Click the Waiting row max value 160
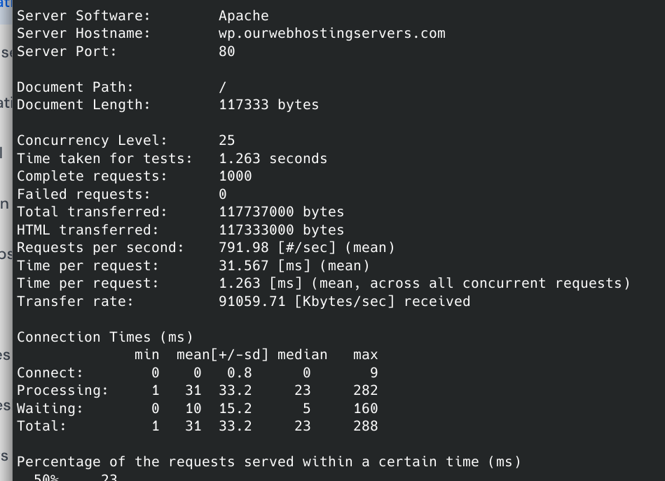The height and width of the screenshot is (481, 665). (365, 408)
